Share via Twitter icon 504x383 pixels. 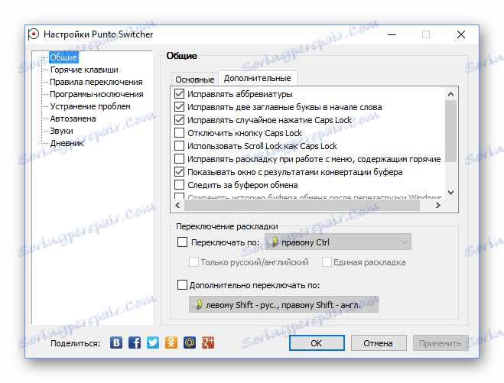153,342
